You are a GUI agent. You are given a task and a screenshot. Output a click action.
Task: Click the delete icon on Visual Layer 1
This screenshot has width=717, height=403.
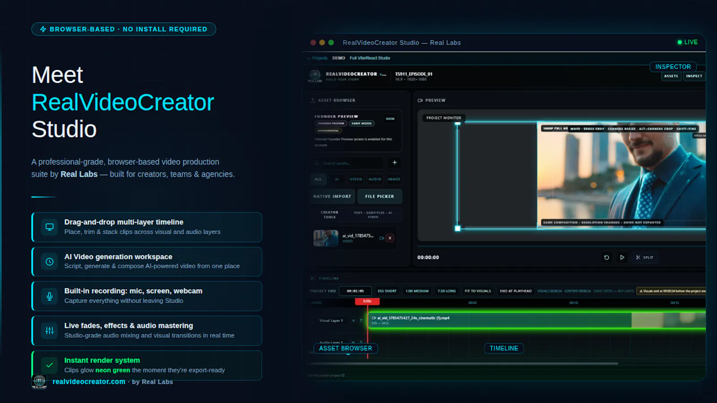coord(361,321)
